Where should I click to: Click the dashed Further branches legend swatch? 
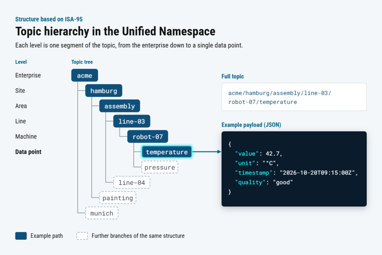pyautogui.click(x=82, y=236)
